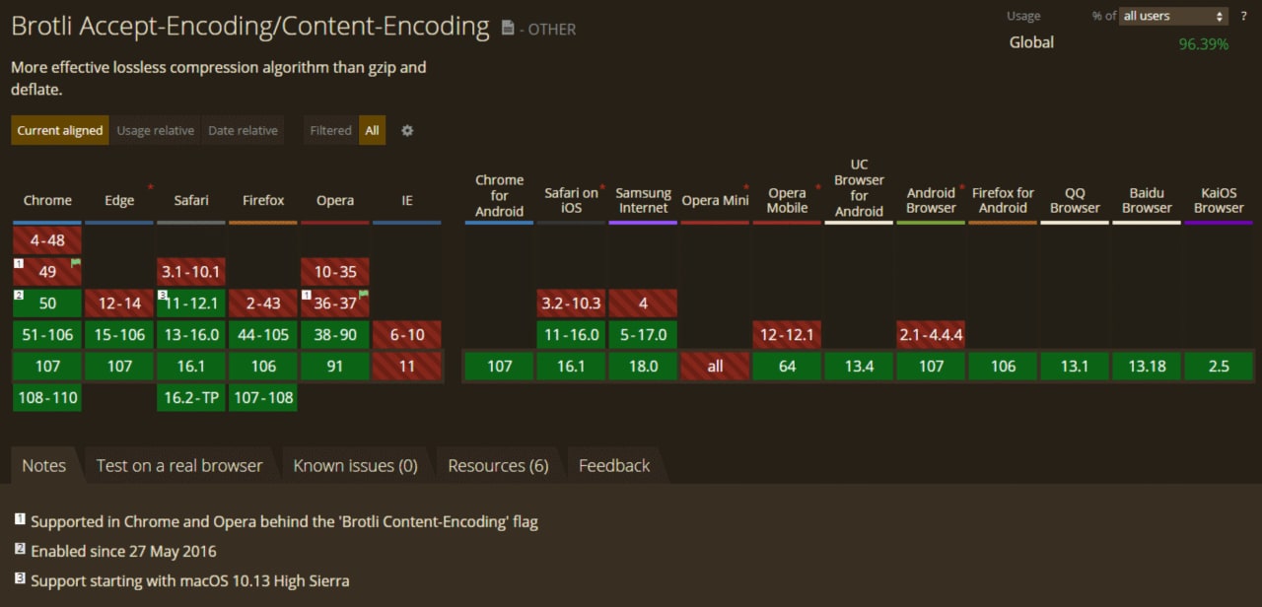Click the green flag marker on Opera 36-37

[x=364, y=293]
